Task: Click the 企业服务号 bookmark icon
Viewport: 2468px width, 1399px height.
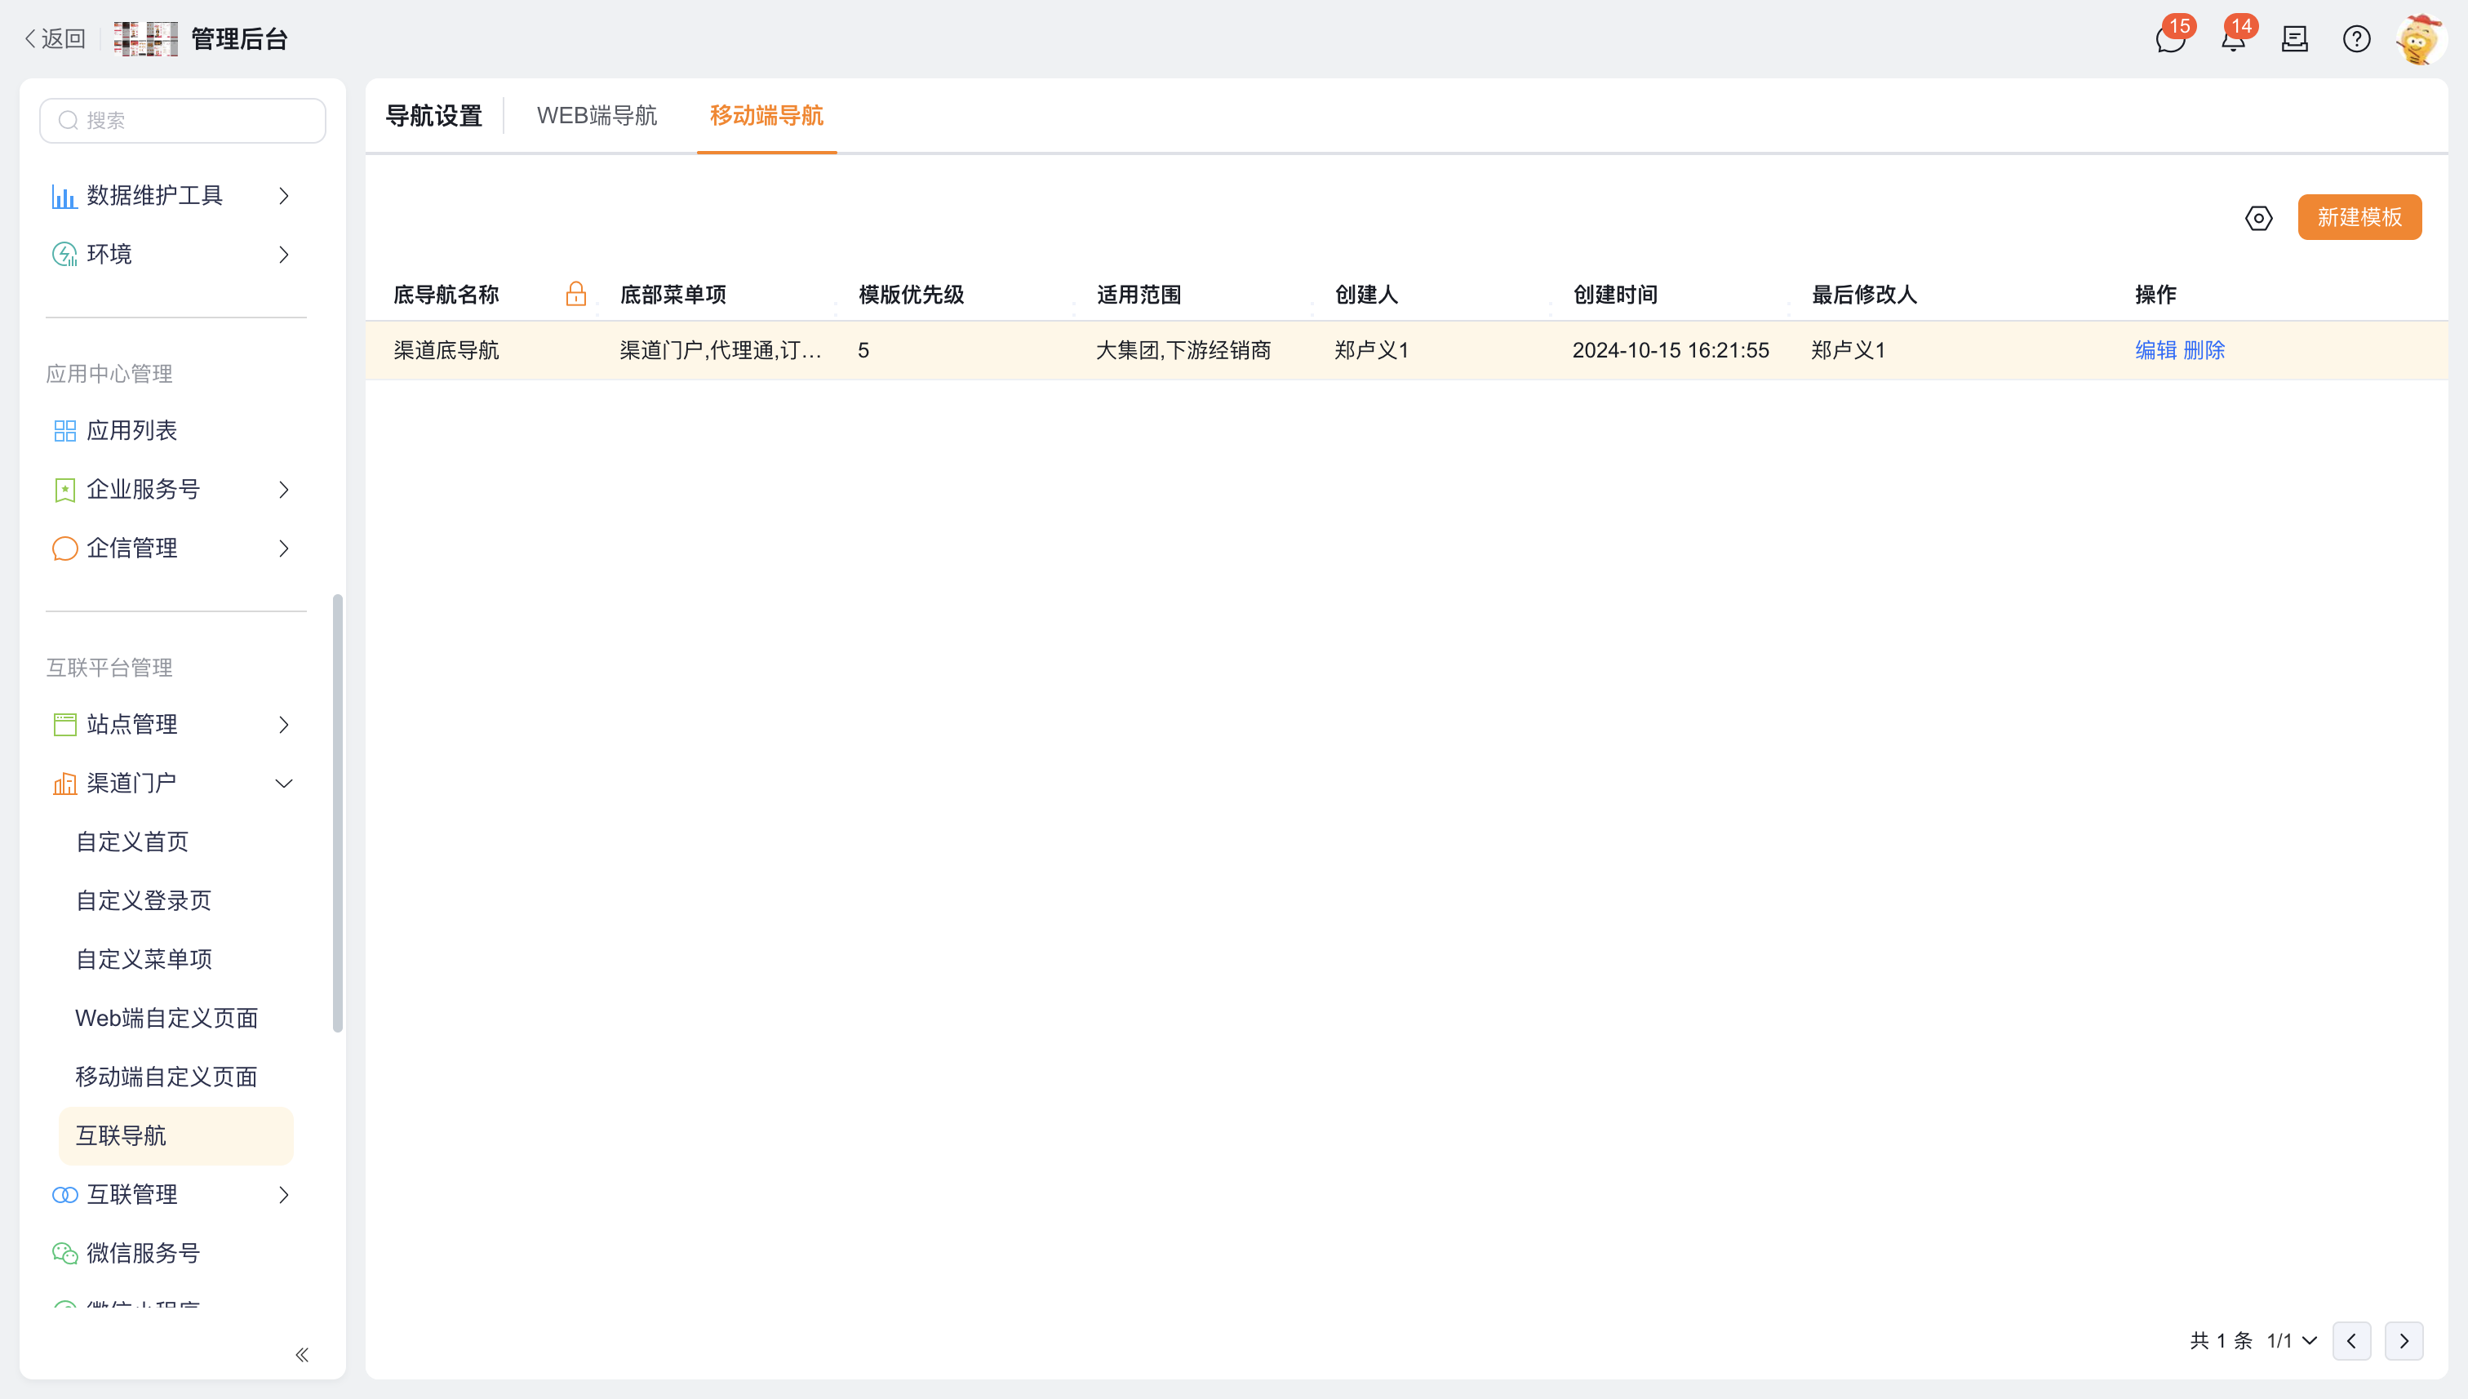Action: click(64, 490)
